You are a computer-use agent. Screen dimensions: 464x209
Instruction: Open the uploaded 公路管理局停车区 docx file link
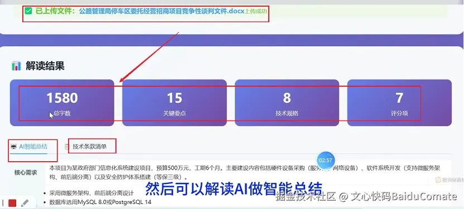point(162,12)
